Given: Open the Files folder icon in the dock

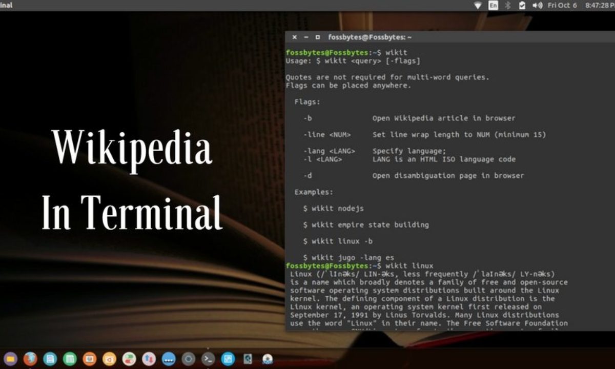Looking at the screenshot, I should [x=10, y=359].
